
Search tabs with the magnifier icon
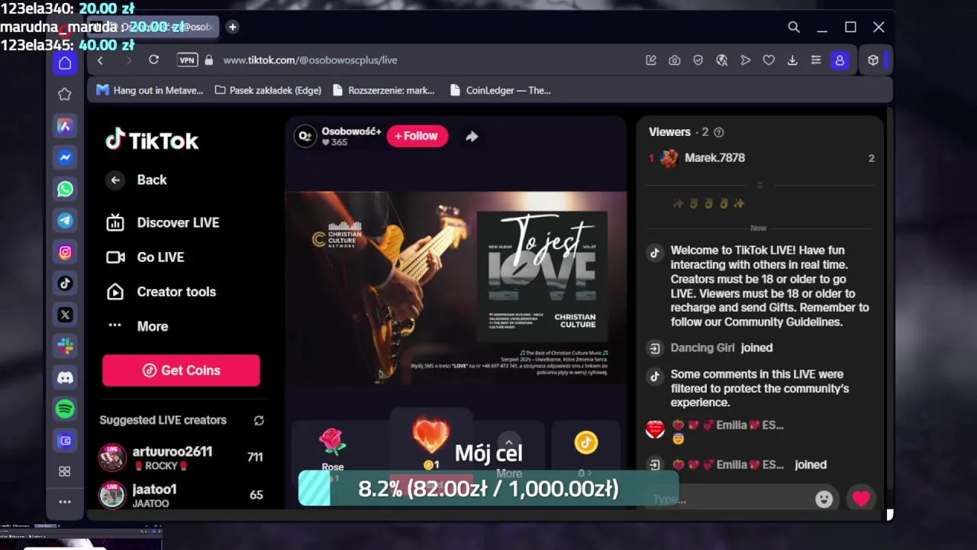tap(794, 27)
